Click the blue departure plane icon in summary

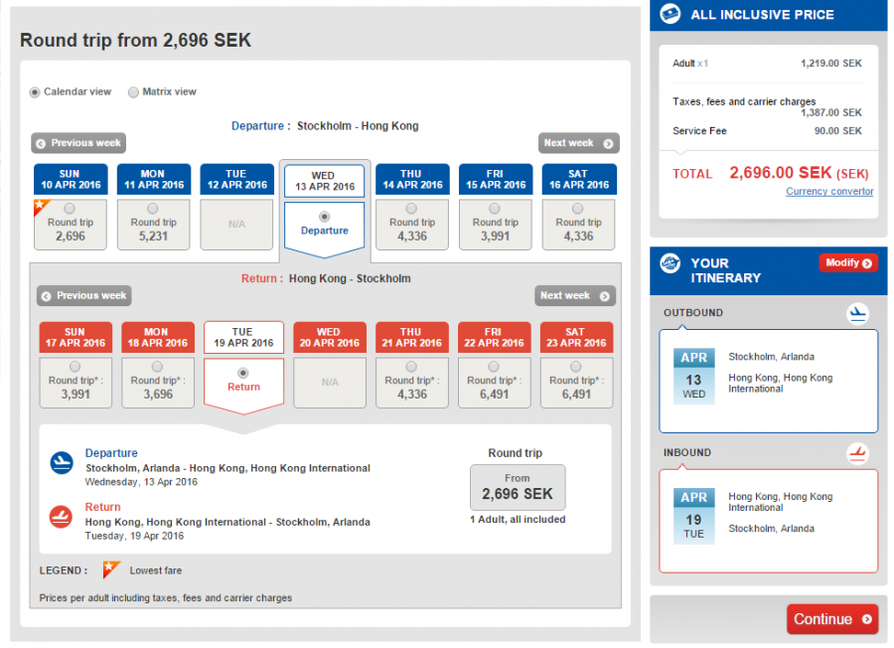pyautogui.click(x=62, y=462)
